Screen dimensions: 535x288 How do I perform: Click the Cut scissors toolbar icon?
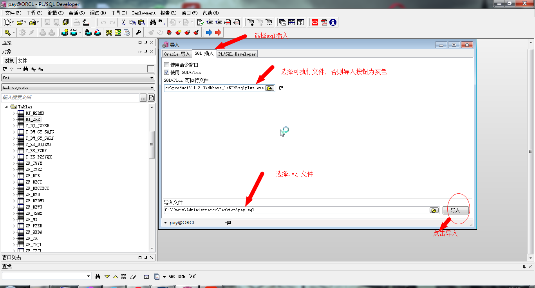coord(123,22)
